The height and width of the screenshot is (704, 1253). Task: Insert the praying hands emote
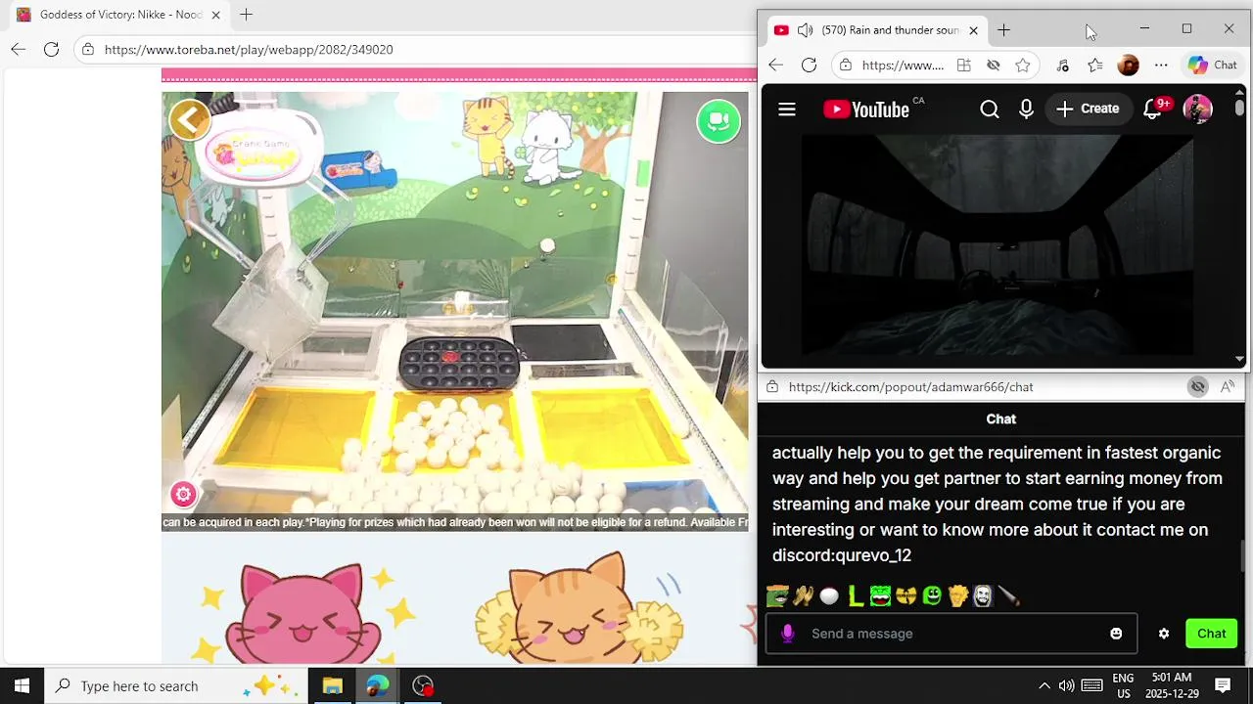[803, 595]
